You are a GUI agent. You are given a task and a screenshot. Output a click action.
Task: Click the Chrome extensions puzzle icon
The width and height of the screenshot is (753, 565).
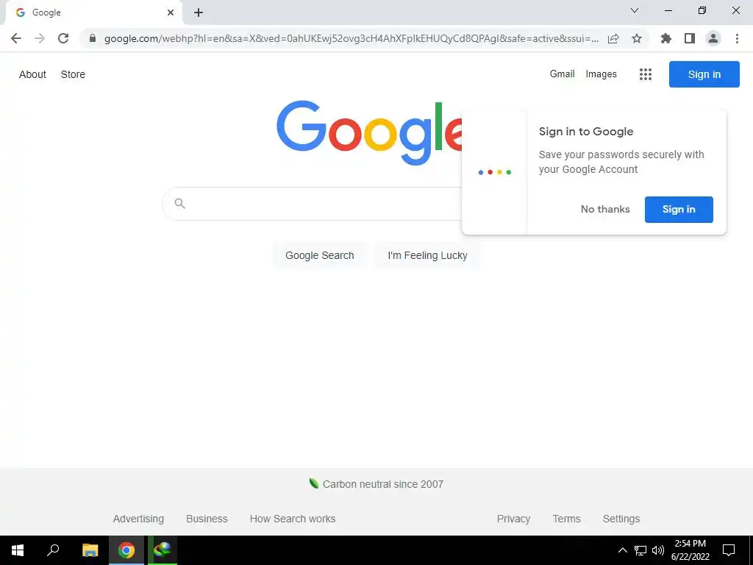(665, 38)
